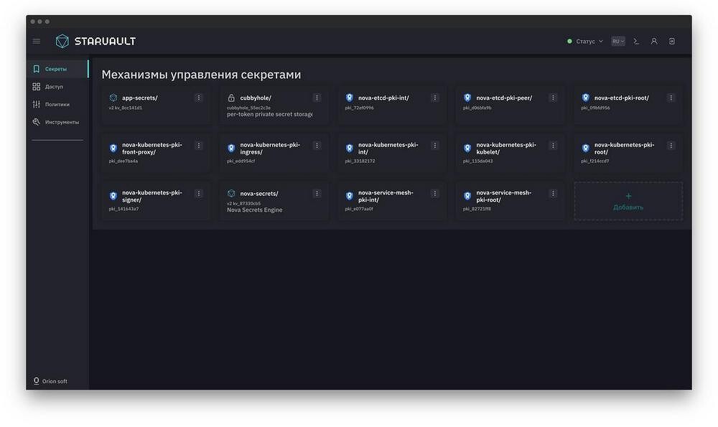The image size is (718, 427).
Task: Open Доступ section in the sidebar
Action: click(54, 87)
